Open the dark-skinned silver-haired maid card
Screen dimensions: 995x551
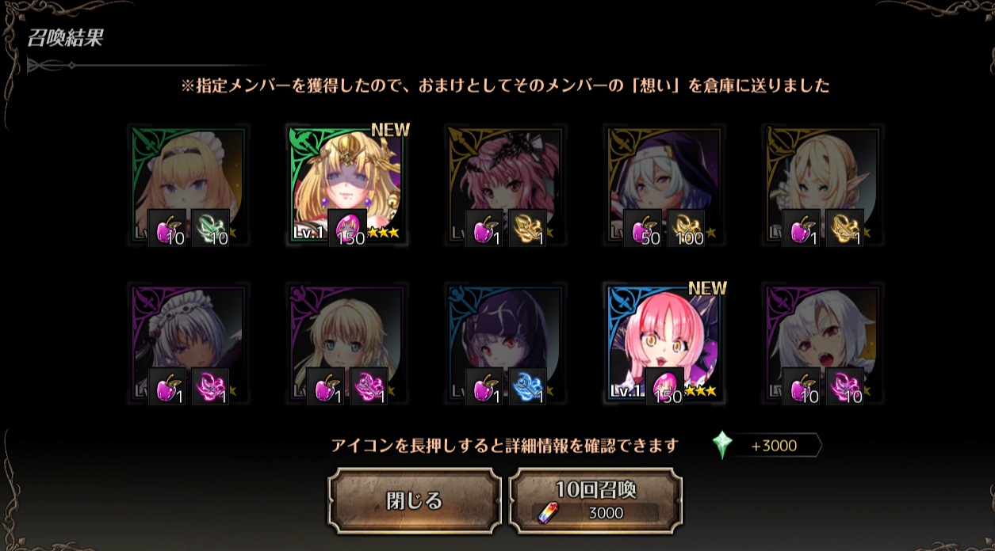pyautogui.click(x=189, y=344)
